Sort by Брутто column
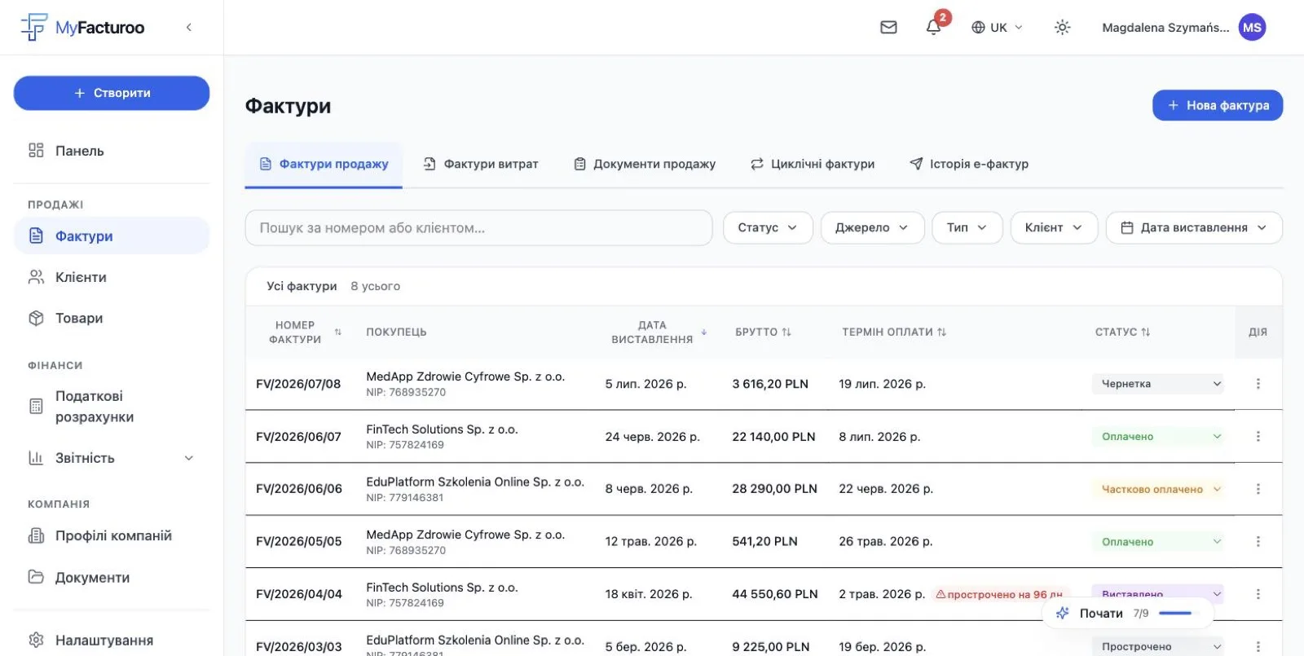The image size is (1304, 656). click(x=763, y=332)
